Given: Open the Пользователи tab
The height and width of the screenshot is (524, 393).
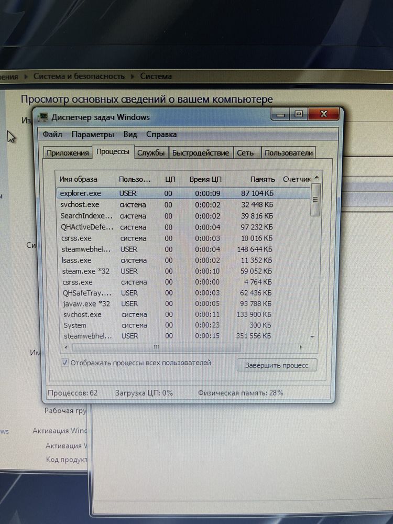Looking at the screenshot, I should click(x=288, y=153).
